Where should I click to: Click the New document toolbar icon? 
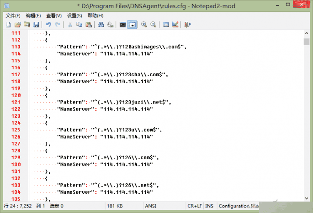(x=8, y=25)
